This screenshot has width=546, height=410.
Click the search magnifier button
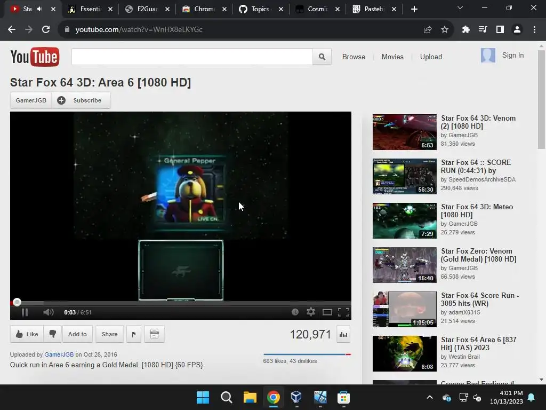pyautogui.click(x=322, y=57)
